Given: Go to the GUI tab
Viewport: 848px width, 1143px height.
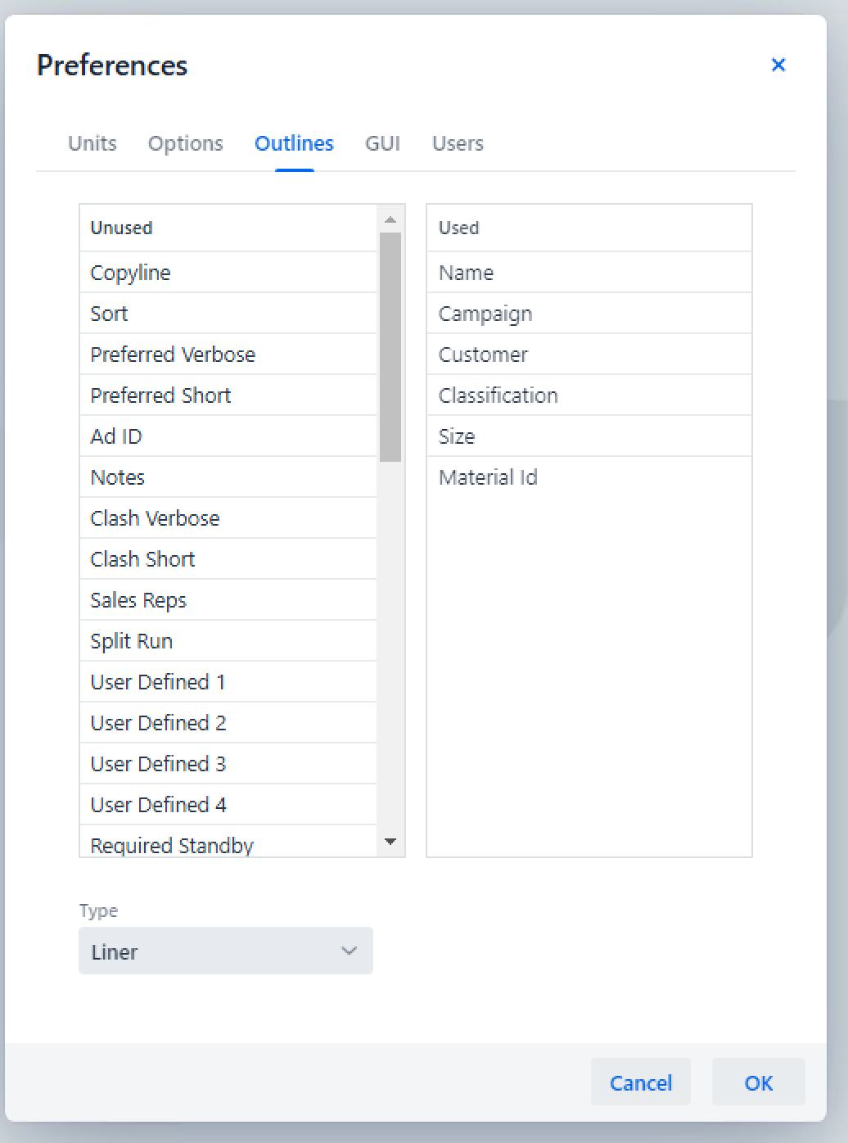Looking at the screenshot, I should click(382, 143).
